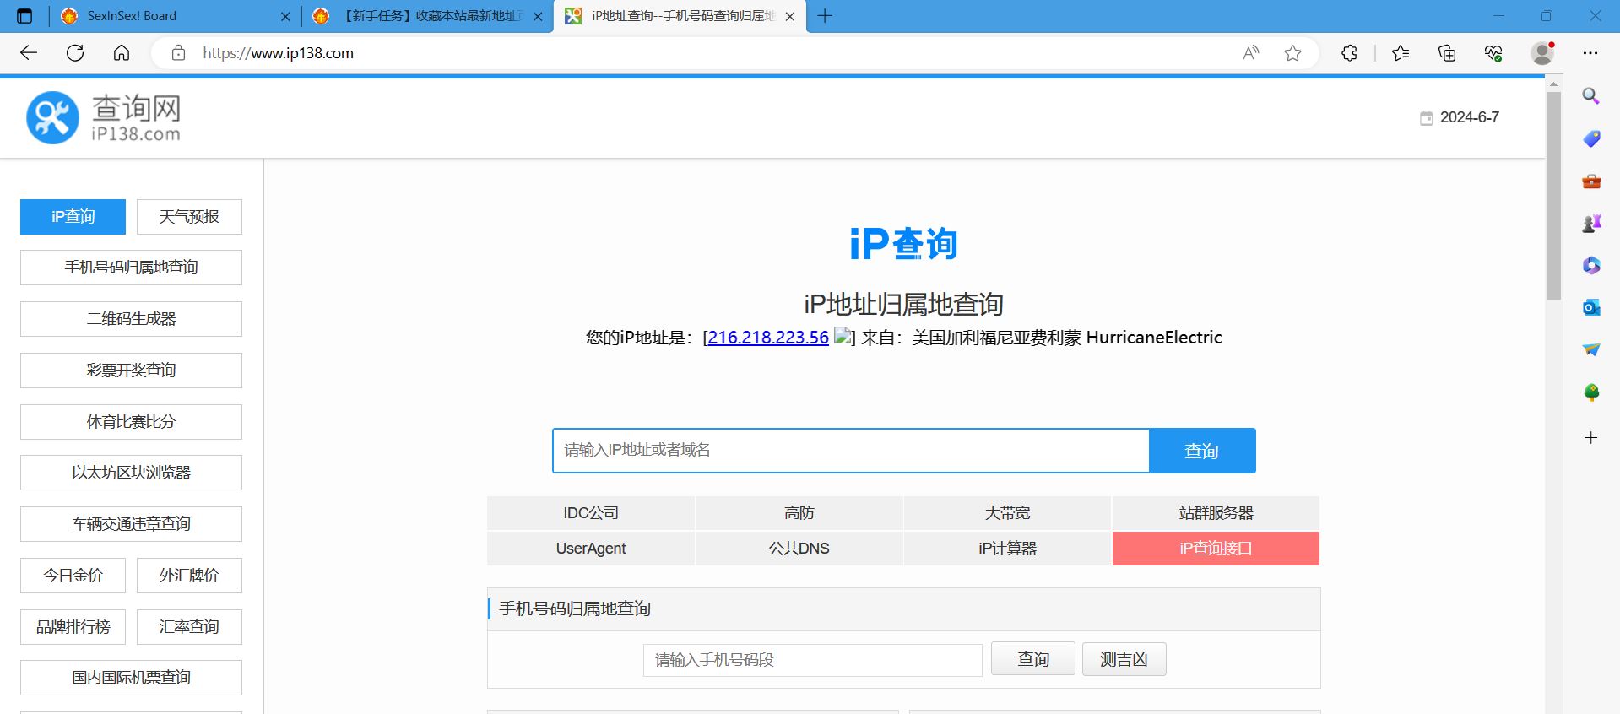
Task: Open sidebar tree icon
Action: pyautogui.click(x=1591, y=392)
